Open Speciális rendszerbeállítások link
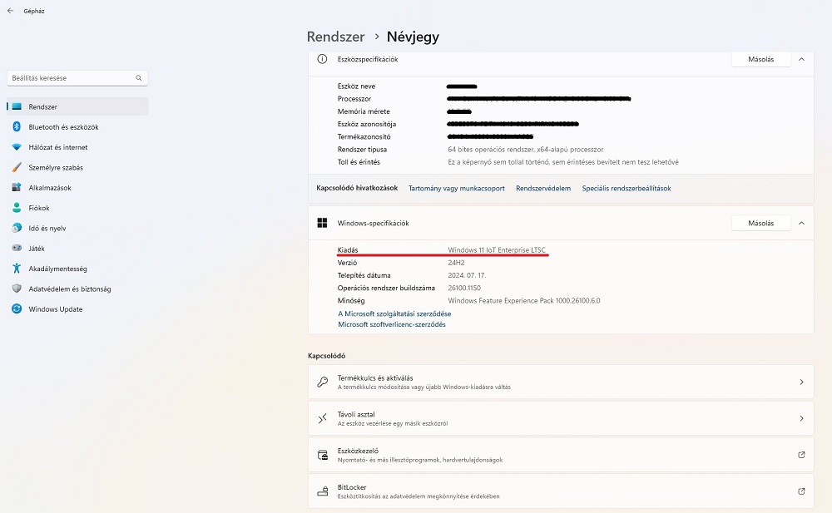Image resolution: width=832 pixels, height=513 pixels. (x=626, y=189)
